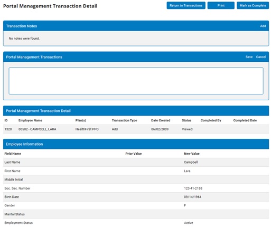This screenshot has width=271, height=227.
Task: Select the Transaction Notes panel header
Action: (136, 26)
